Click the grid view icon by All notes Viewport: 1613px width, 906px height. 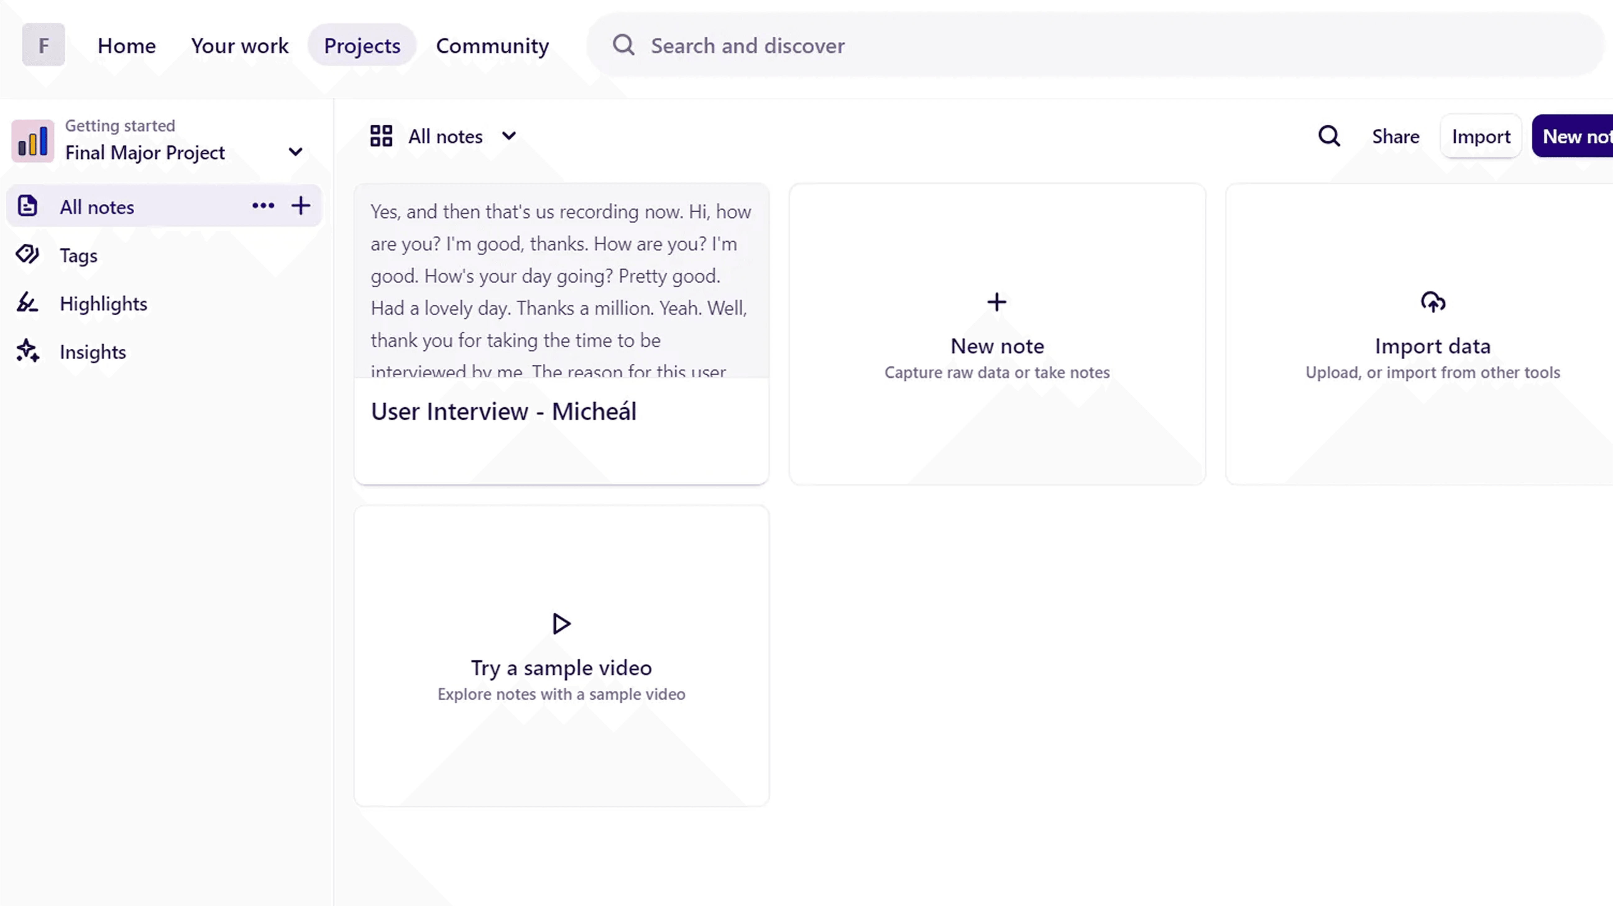pyautogui.click(x=381, y=136)
